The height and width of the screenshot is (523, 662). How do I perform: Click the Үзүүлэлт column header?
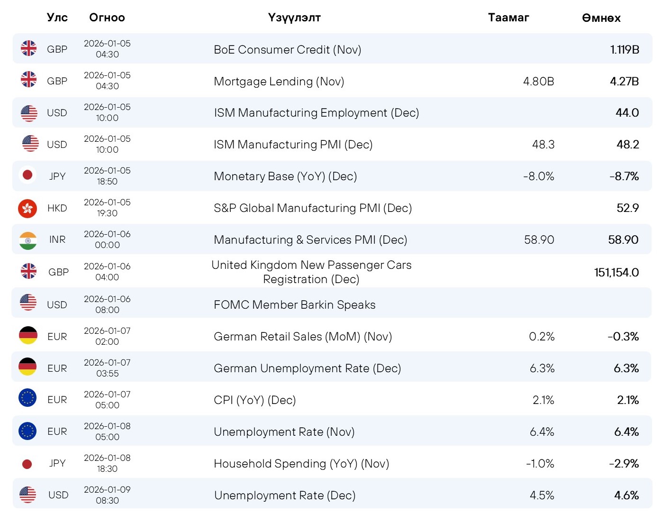[x=294, y=18]
